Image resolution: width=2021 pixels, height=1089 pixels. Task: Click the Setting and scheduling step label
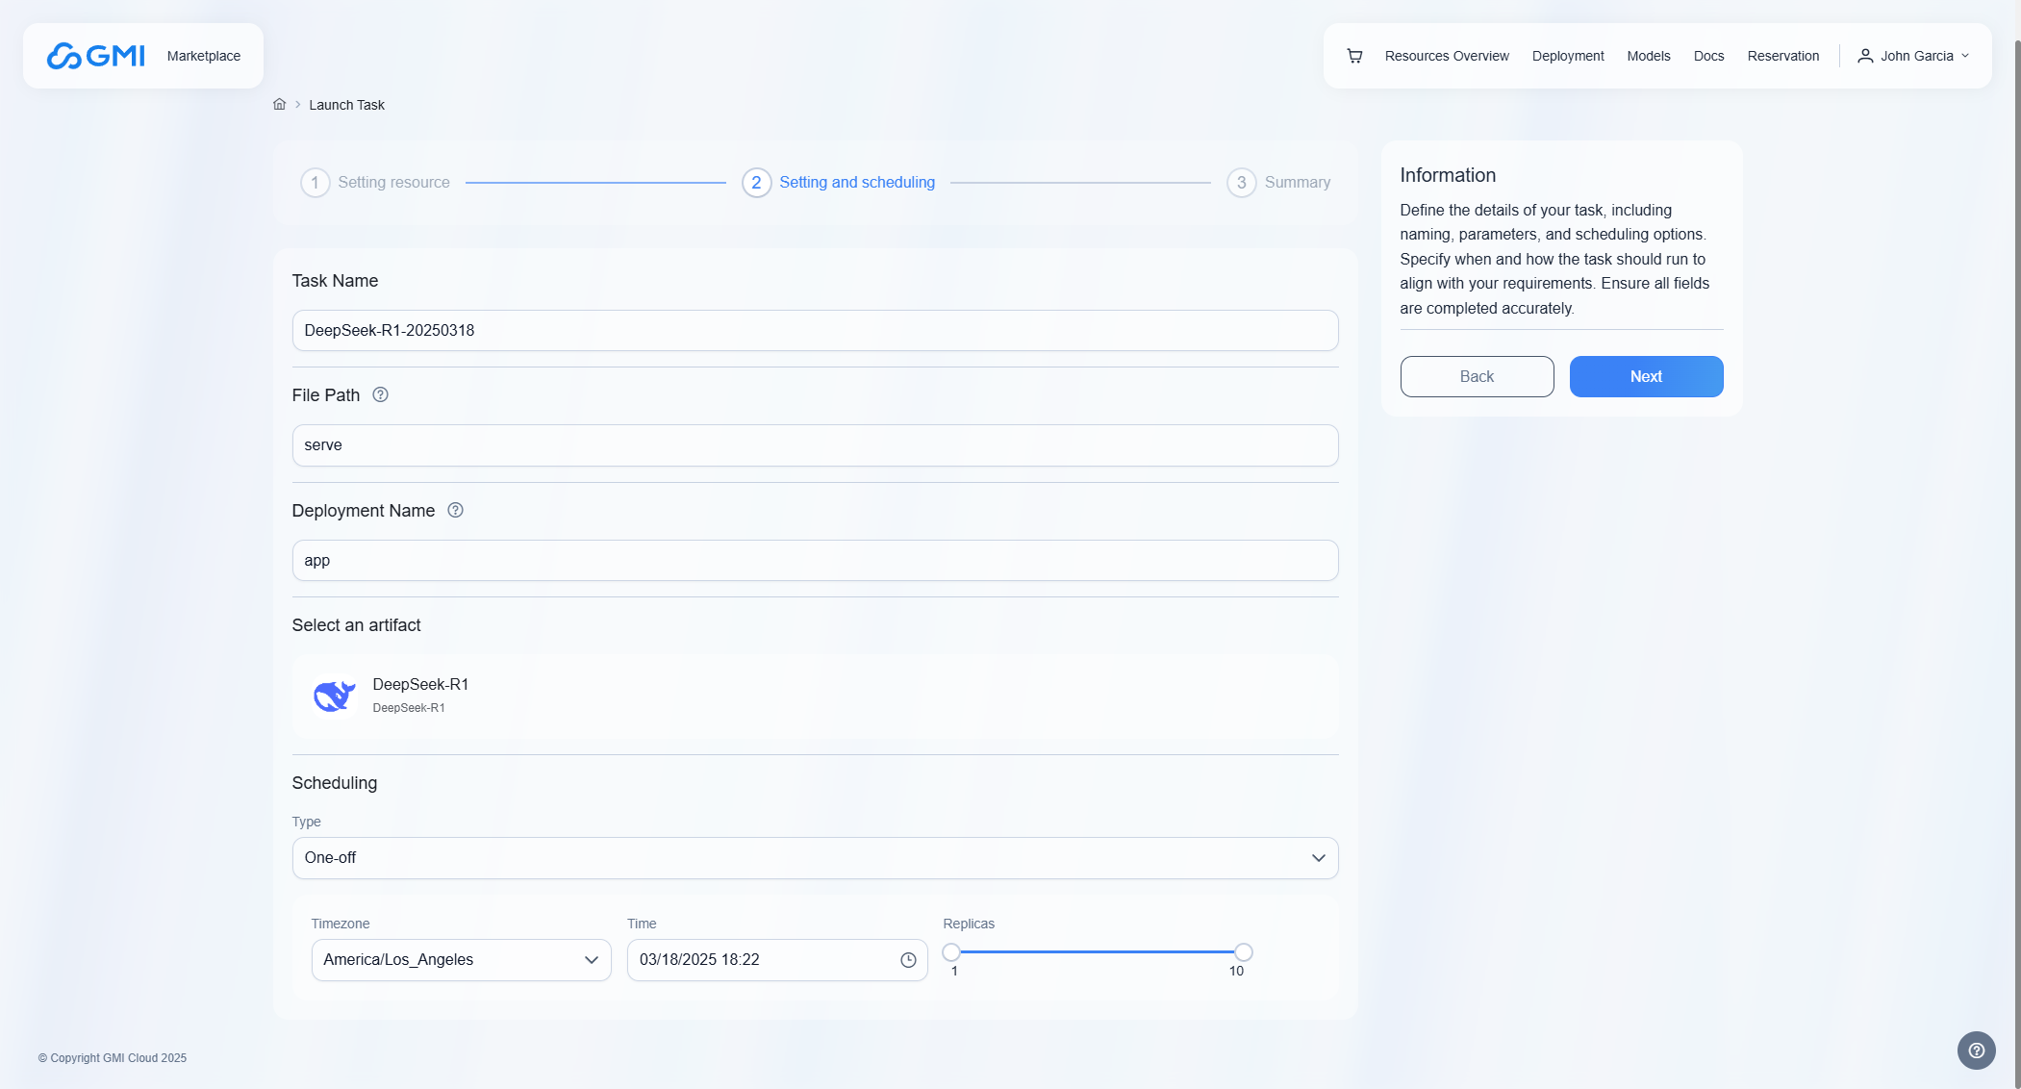857,183
